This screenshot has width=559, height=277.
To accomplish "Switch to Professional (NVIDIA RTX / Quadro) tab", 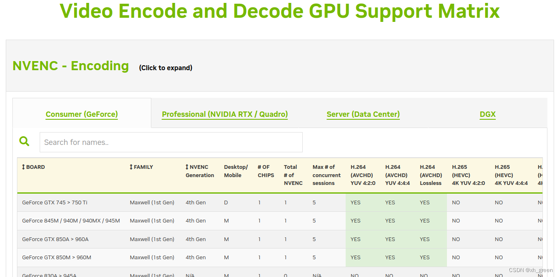I will (x=225, y=114).
